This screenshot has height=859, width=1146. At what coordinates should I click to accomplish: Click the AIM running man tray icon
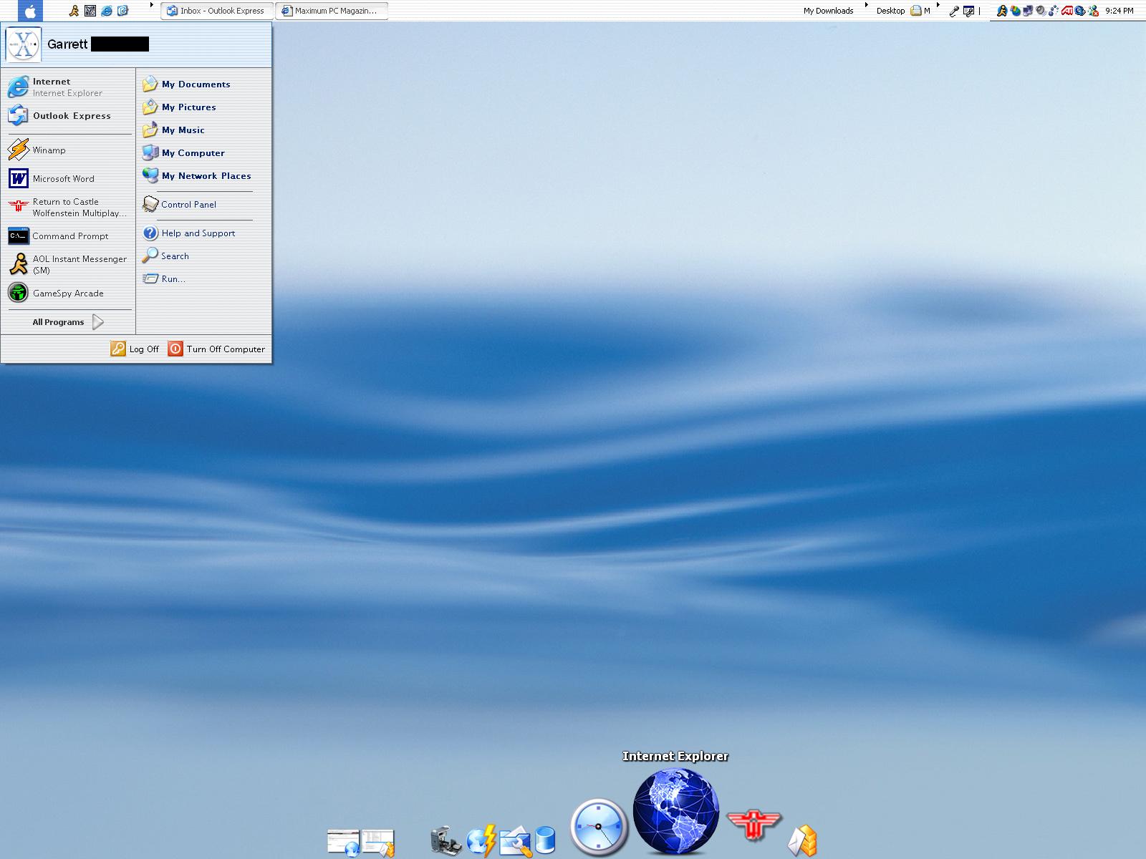[1002, 11]
